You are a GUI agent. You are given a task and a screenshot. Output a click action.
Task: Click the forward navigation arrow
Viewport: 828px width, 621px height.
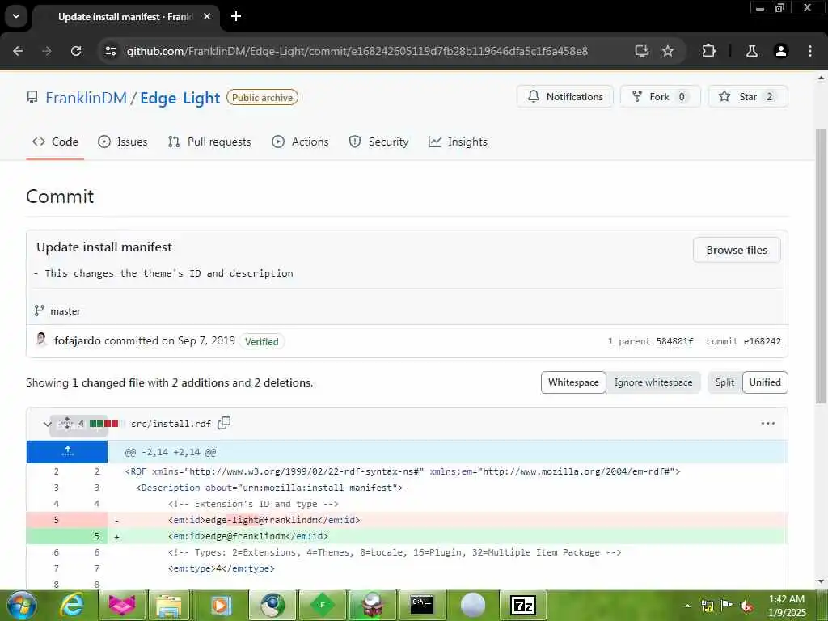tap(47, 51)
